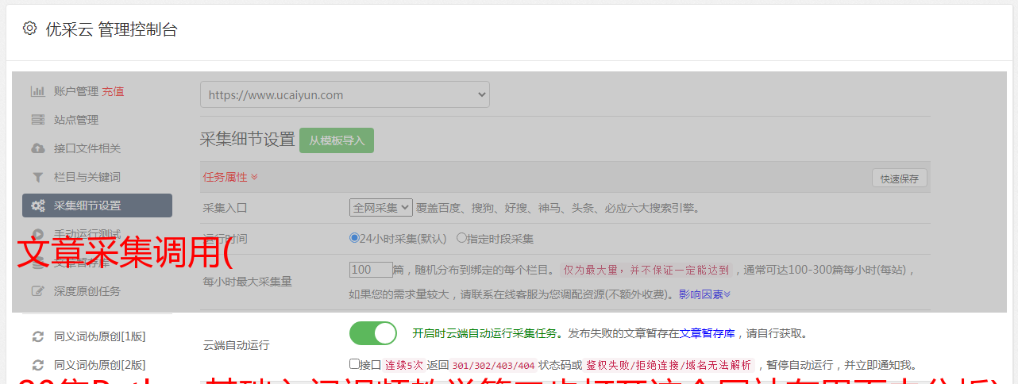Open the site URL dropdown https://www.ucaiyun.com
This screenshot has width=1018, height=384.
[x=345, y=94]
